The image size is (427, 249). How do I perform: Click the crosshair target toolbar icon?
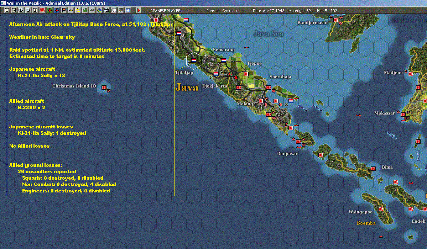[x=106, y=10]
